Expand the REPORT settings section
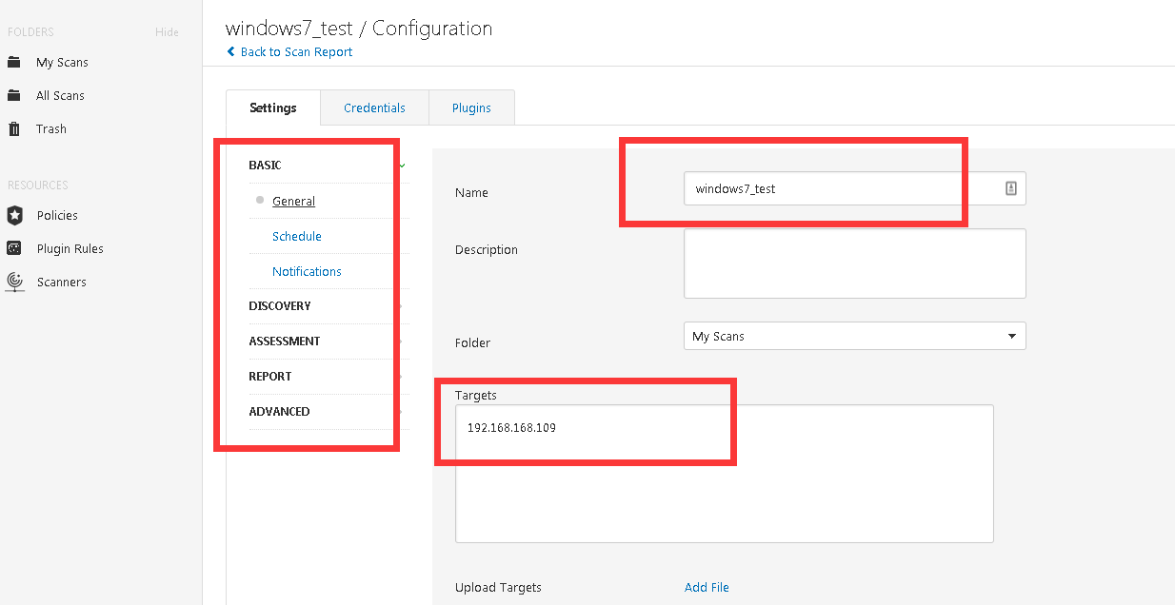This screenshot has width=1175, height=605. coord(270,377)
